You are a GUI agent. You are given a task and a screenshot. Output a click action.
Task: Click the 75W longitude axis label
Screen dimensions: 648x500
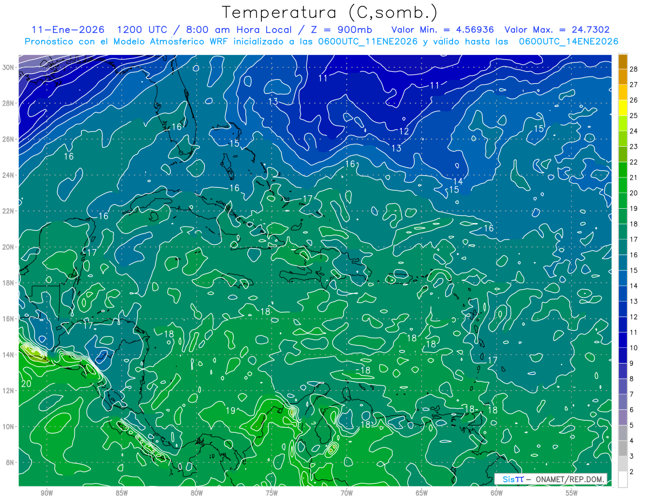coord(272,493)
